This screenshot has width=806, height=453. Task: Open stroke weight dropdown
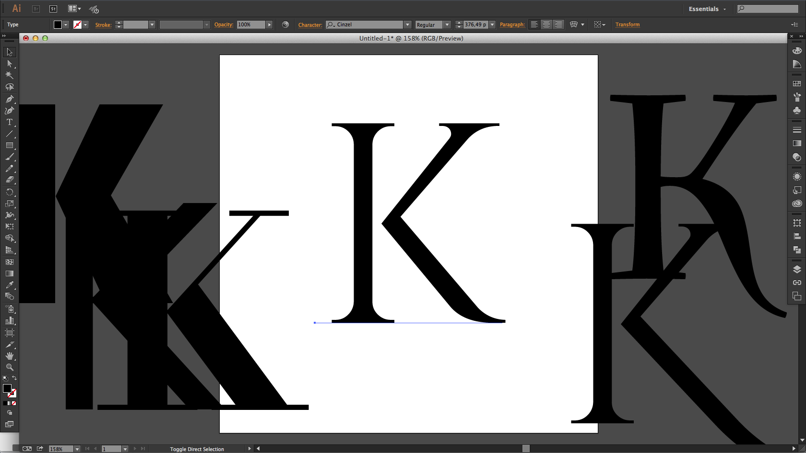[152, 24]
